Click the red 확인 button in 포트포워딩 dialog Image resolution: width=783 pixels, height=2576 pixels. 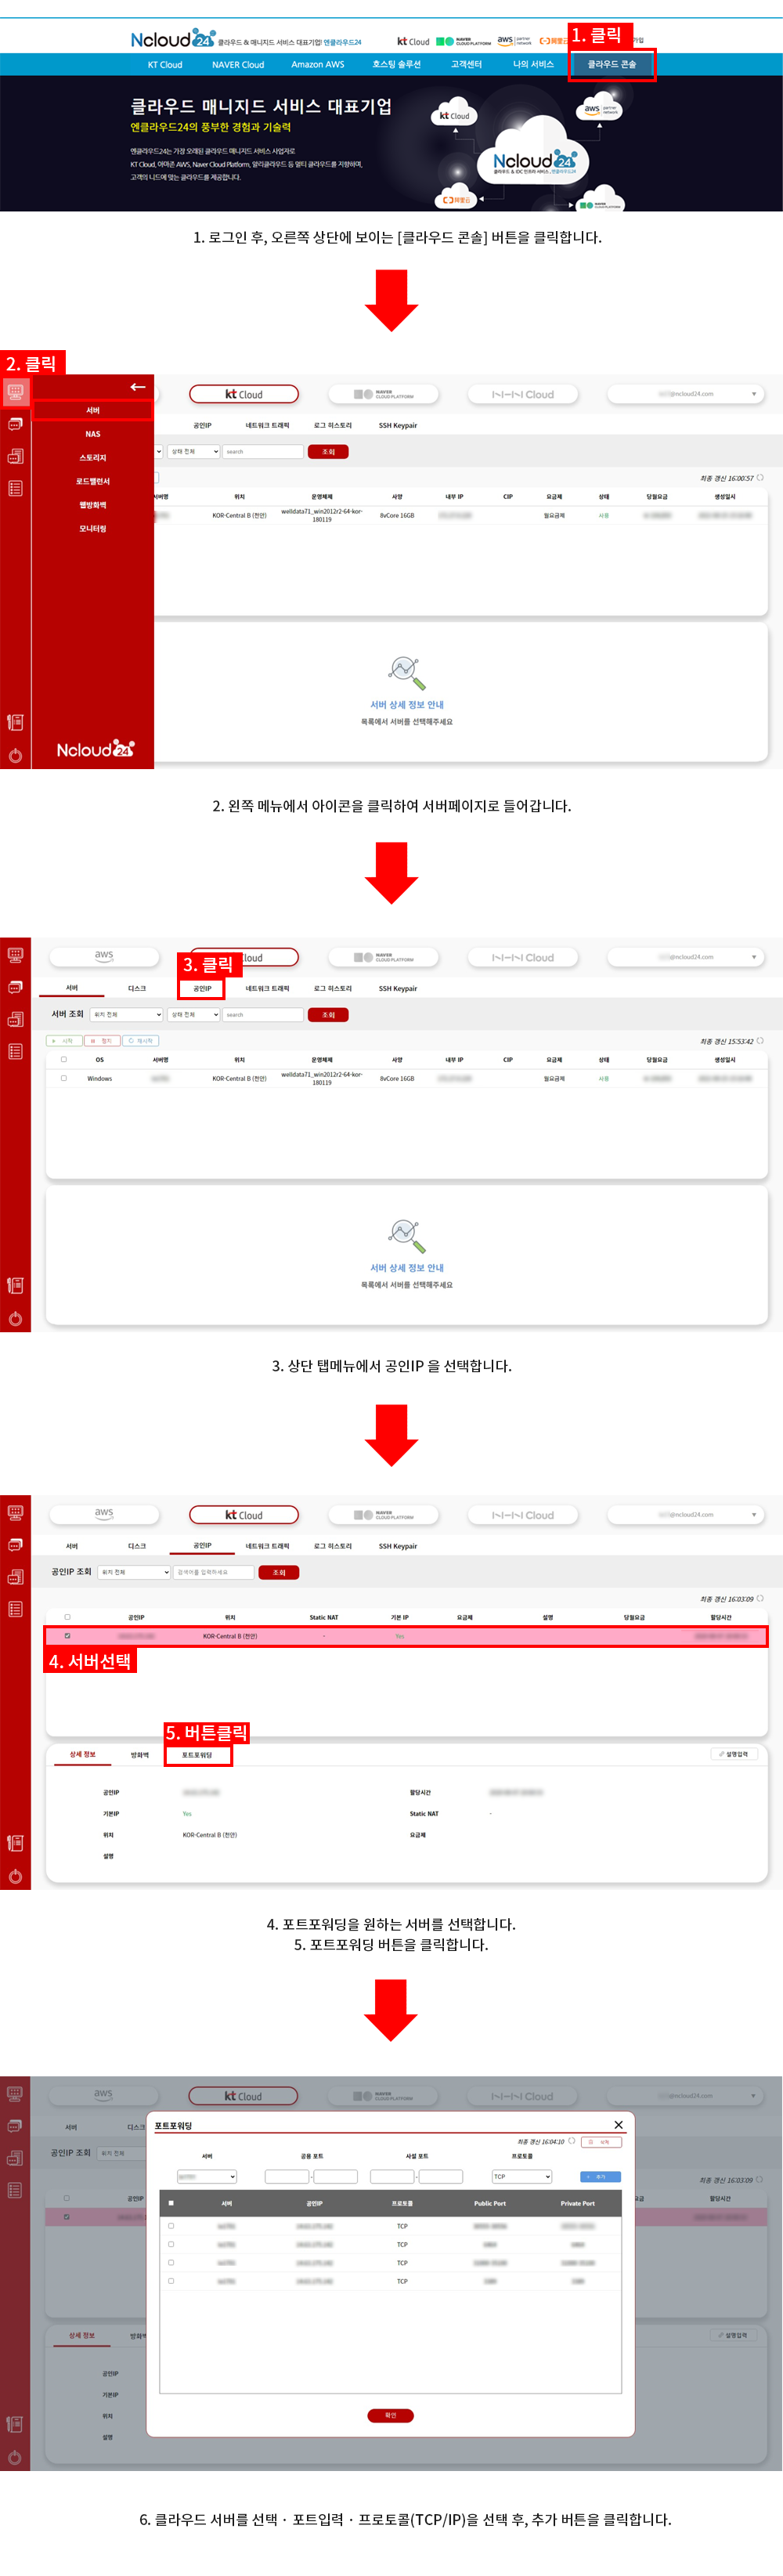tap(390, 2415)
